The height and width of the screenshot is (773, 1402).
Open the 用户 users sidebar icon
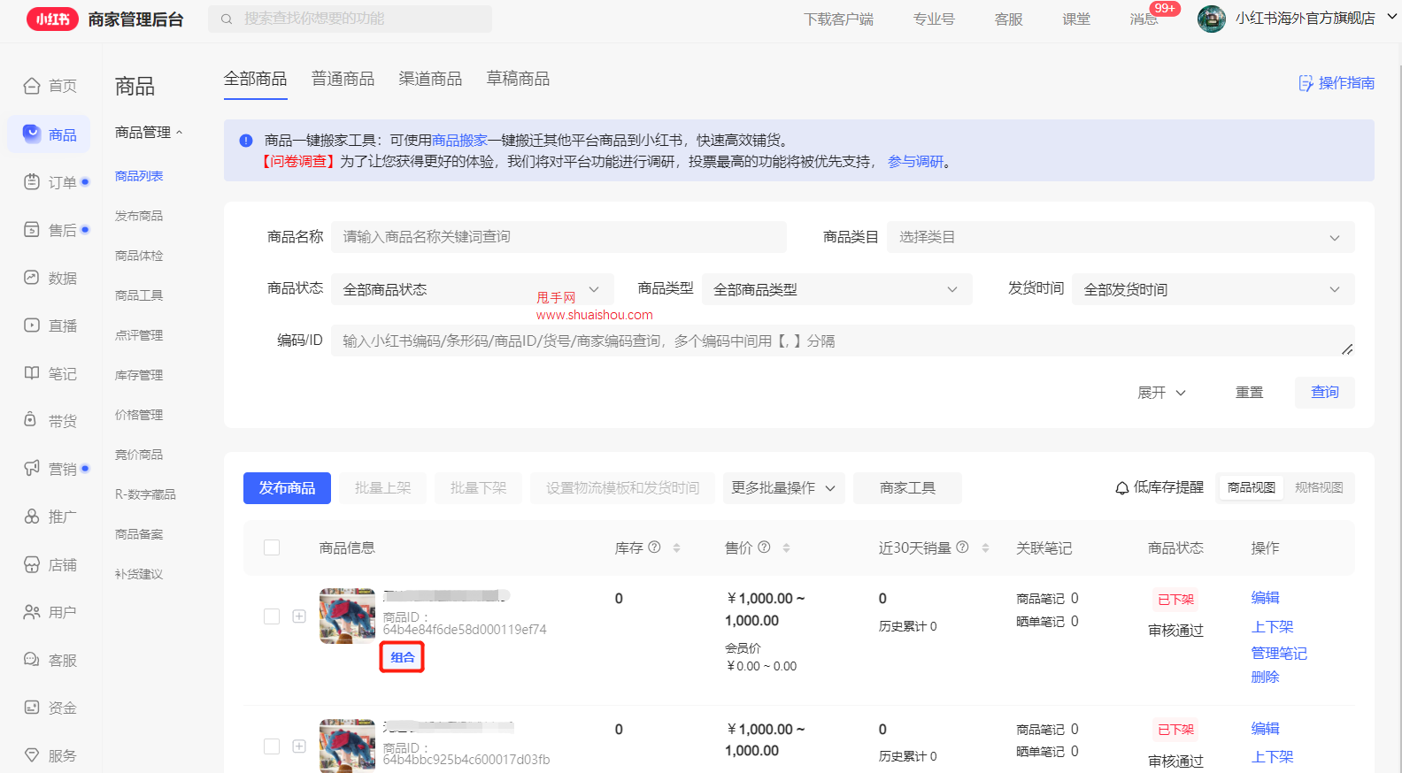pyautogui.click(x=32, y=611)
